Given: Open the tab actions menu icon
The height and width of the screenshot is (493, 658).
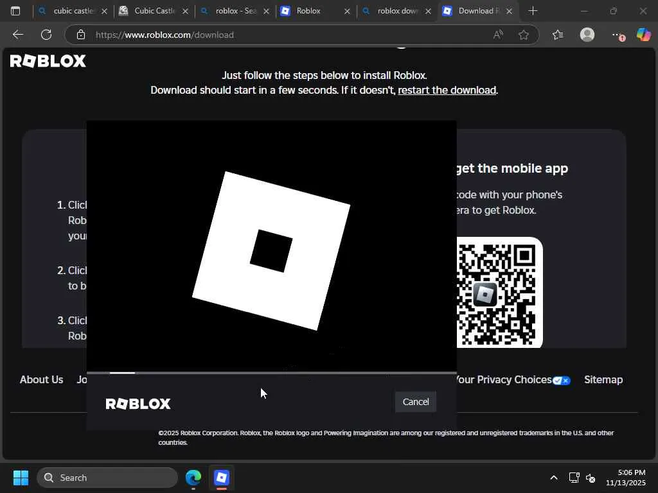Looking at the screenshot, I should (15, 11).
